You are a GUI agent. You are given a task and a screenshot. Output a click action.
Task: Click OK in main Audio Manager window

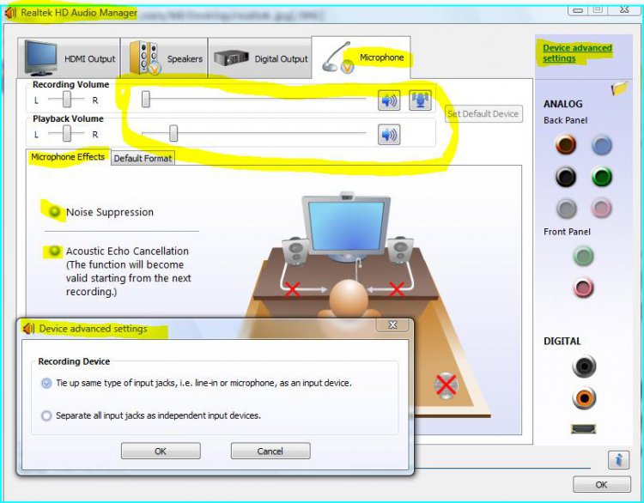pyautogui.click(x=601, y=484)
